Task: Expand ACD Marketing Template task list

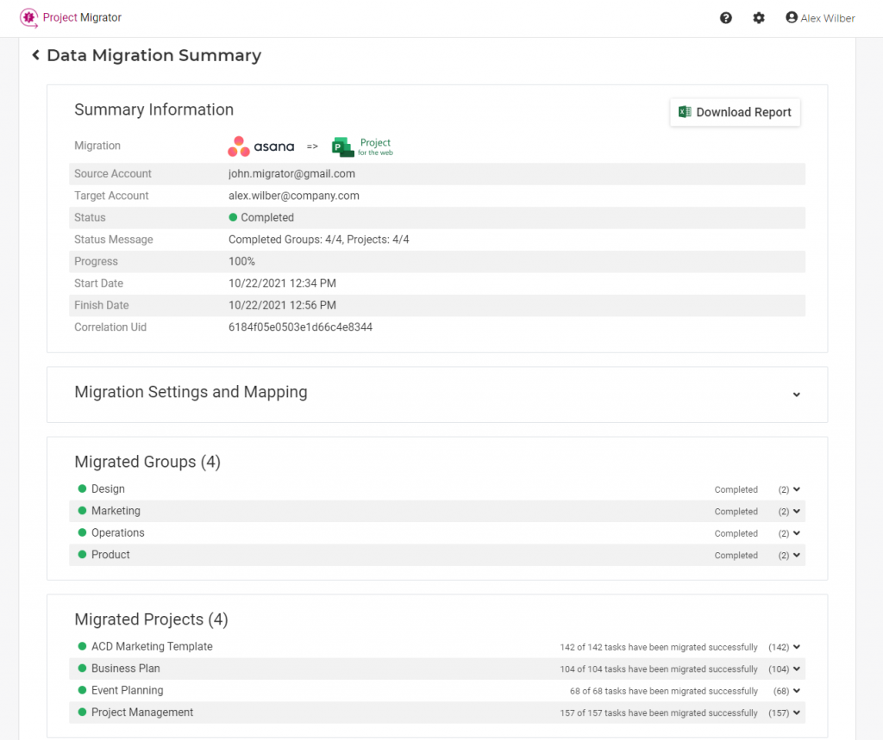Action: coord(797,647)
